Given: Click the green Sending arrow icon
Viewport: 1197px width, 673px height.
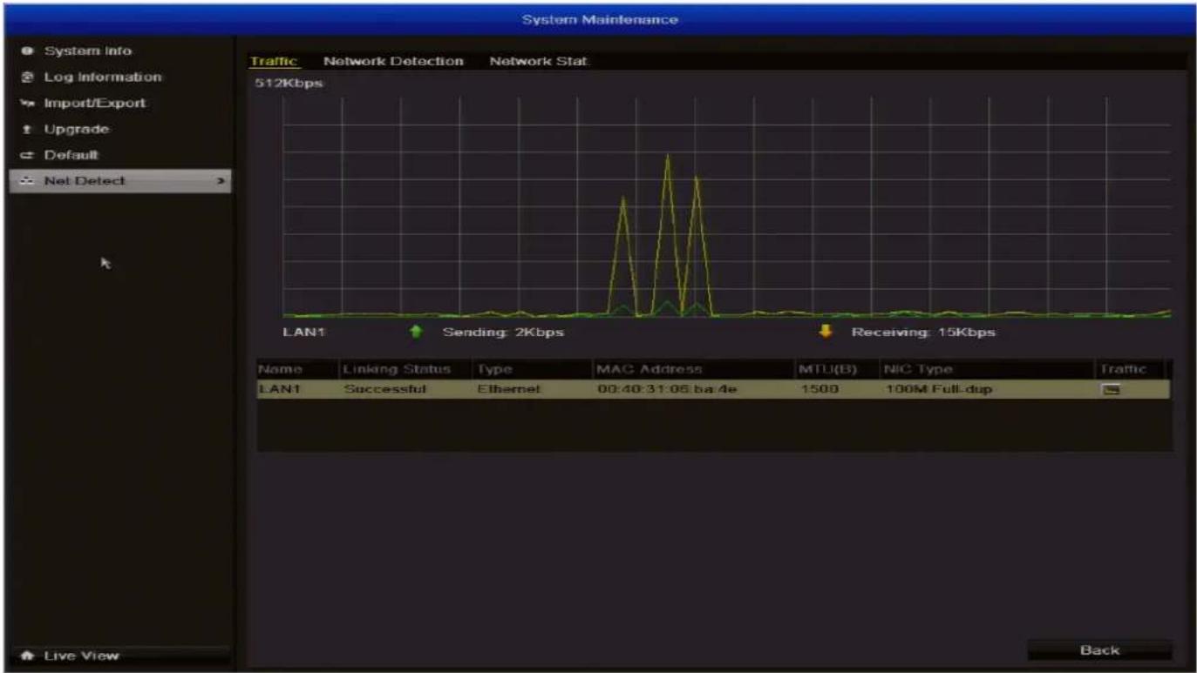Looking at the screenshot, I should 416,333.
